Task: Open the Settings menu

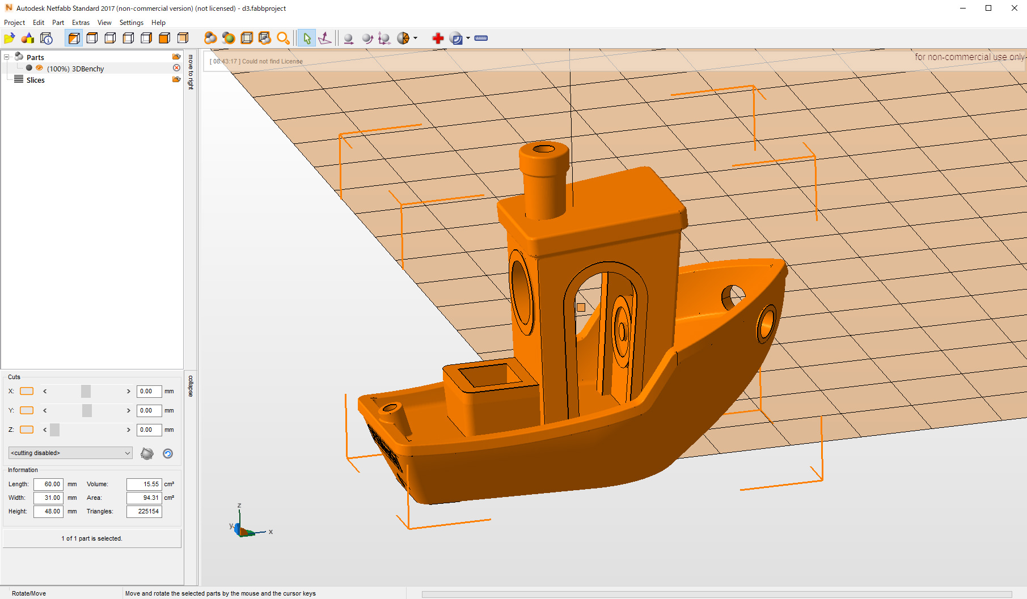Action: tap(132, 23)
